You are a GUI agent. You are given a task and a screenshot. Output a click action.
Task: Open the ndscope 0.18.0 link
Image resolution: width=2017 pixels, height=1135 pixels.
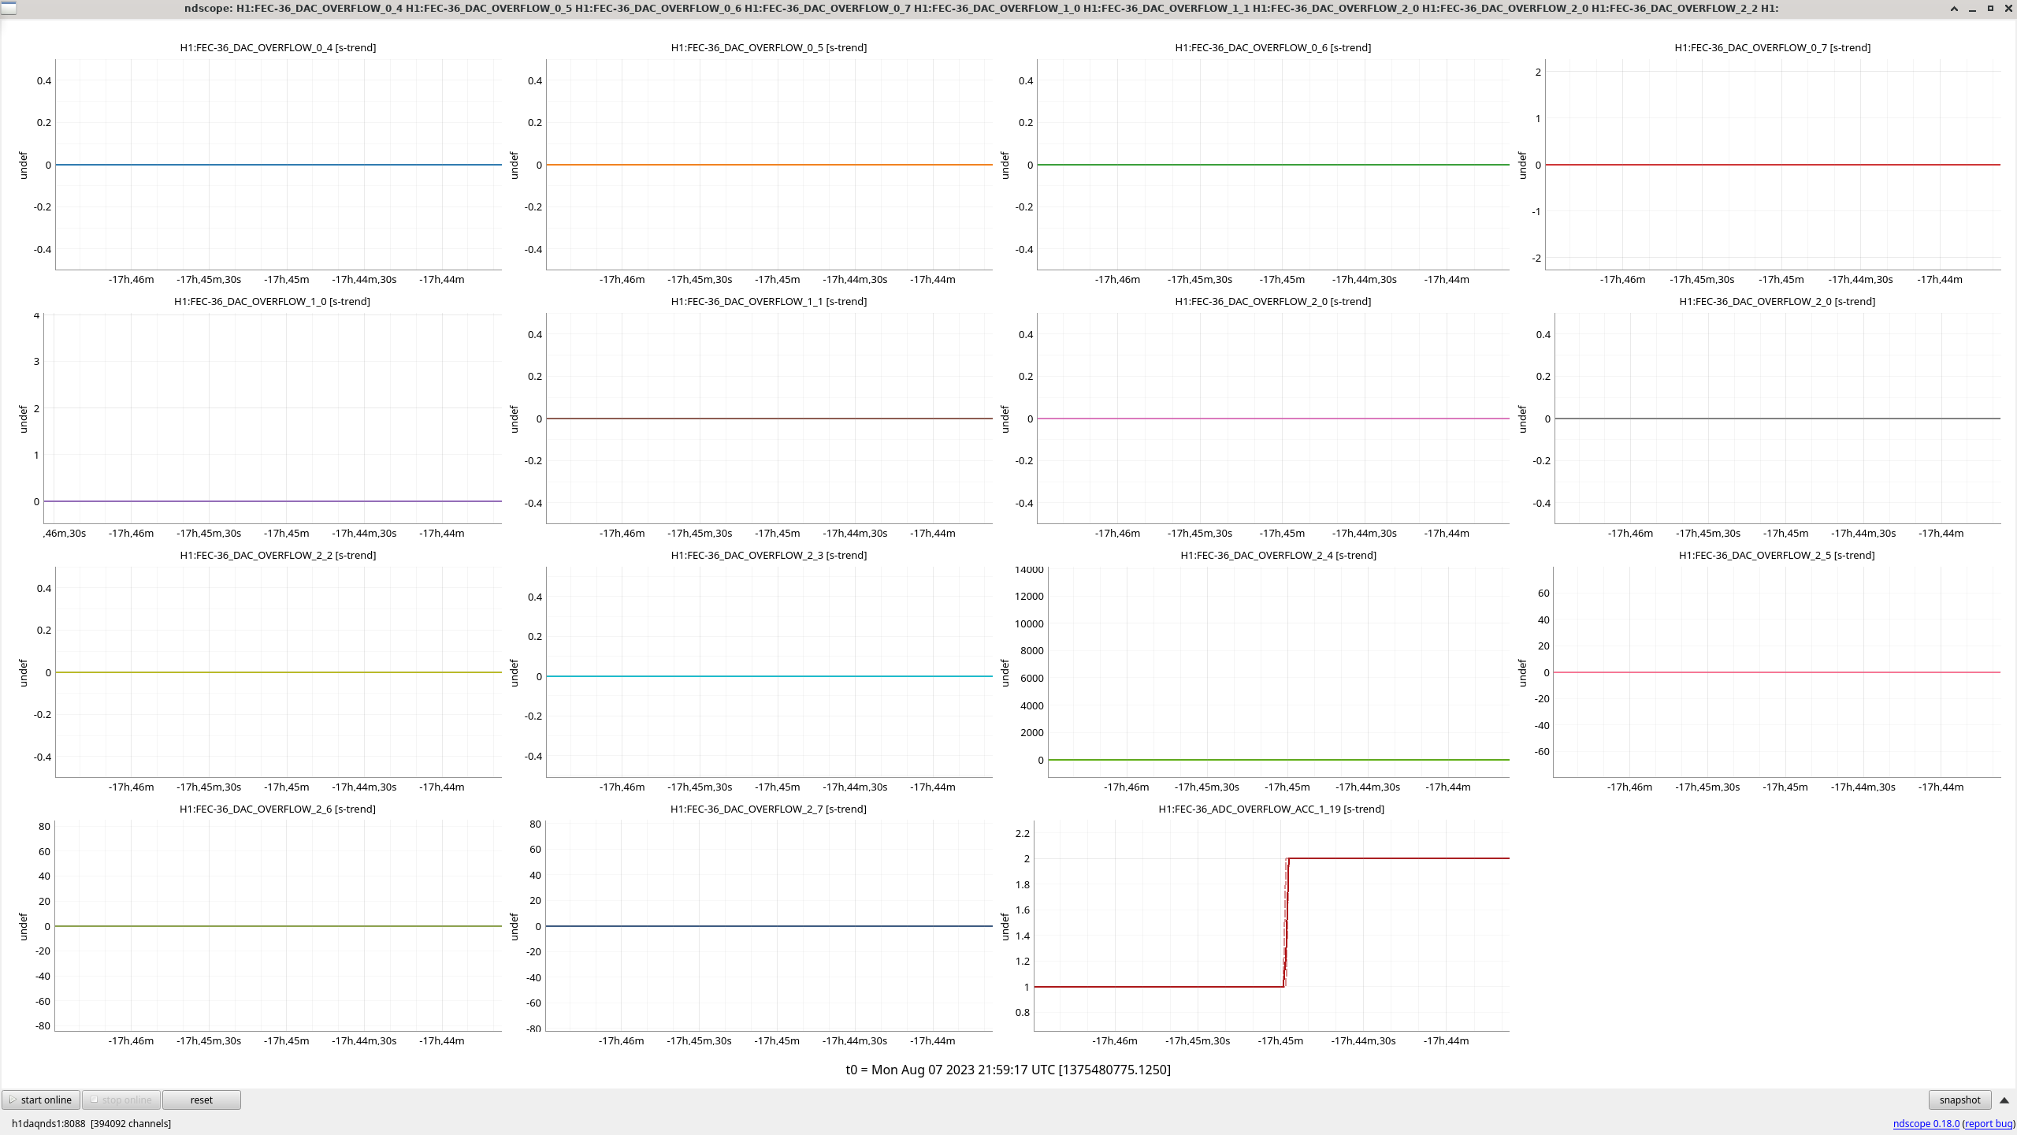1926,1123
